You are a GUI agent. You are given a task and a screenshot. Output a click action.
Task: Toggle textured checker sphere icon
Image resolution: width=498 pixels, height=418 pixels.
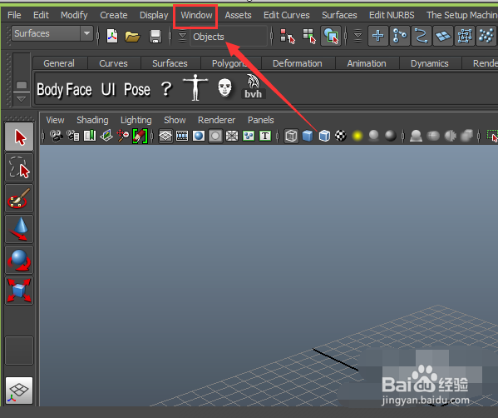click(x=341, y=137)
